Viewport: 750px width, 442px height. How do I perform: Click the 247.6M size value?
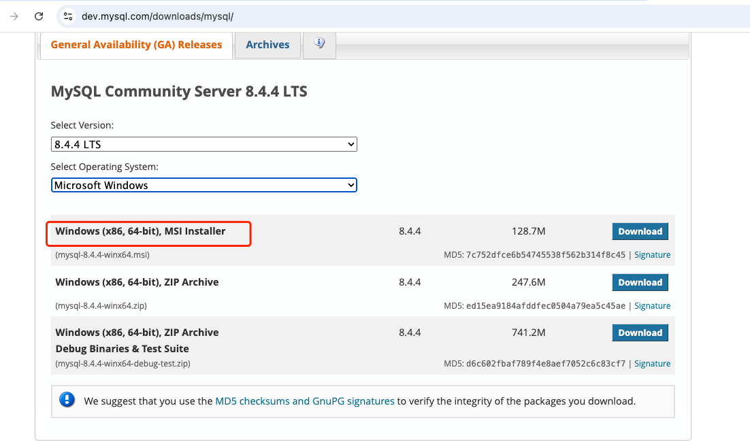(x=529, y=282)
